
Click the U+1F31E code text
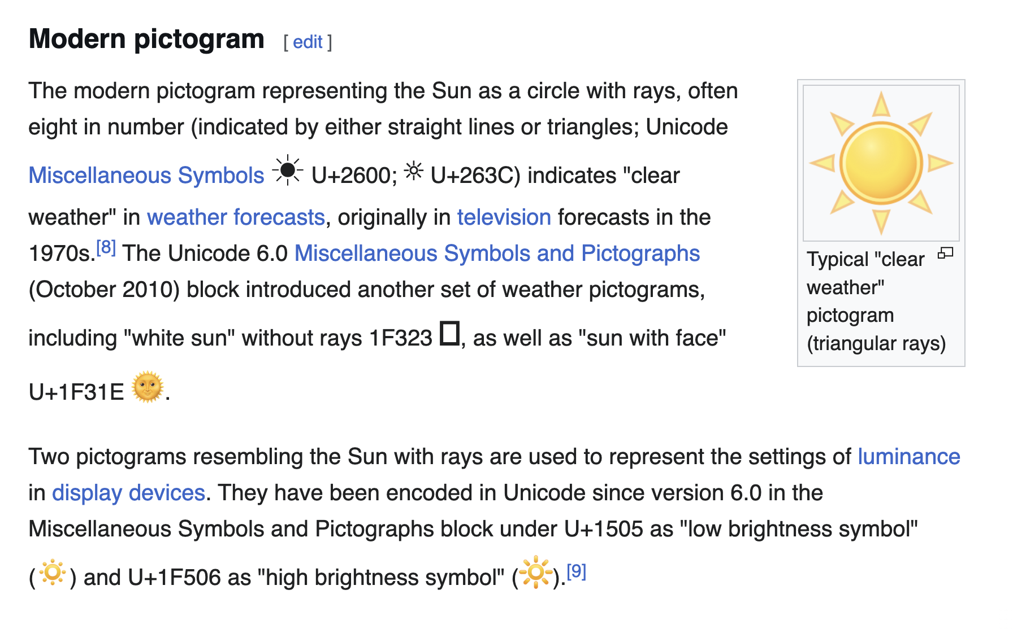(76, 392)
